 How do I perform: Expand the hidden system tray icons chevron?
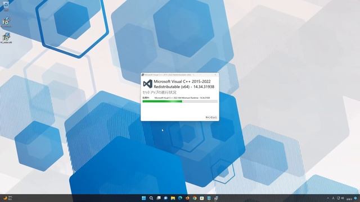pos(328,198)
